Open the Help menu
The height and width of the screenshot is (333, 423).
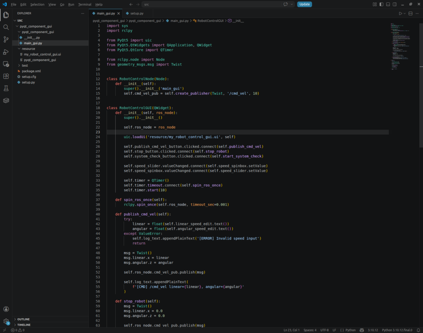click(x=99, y=4)
